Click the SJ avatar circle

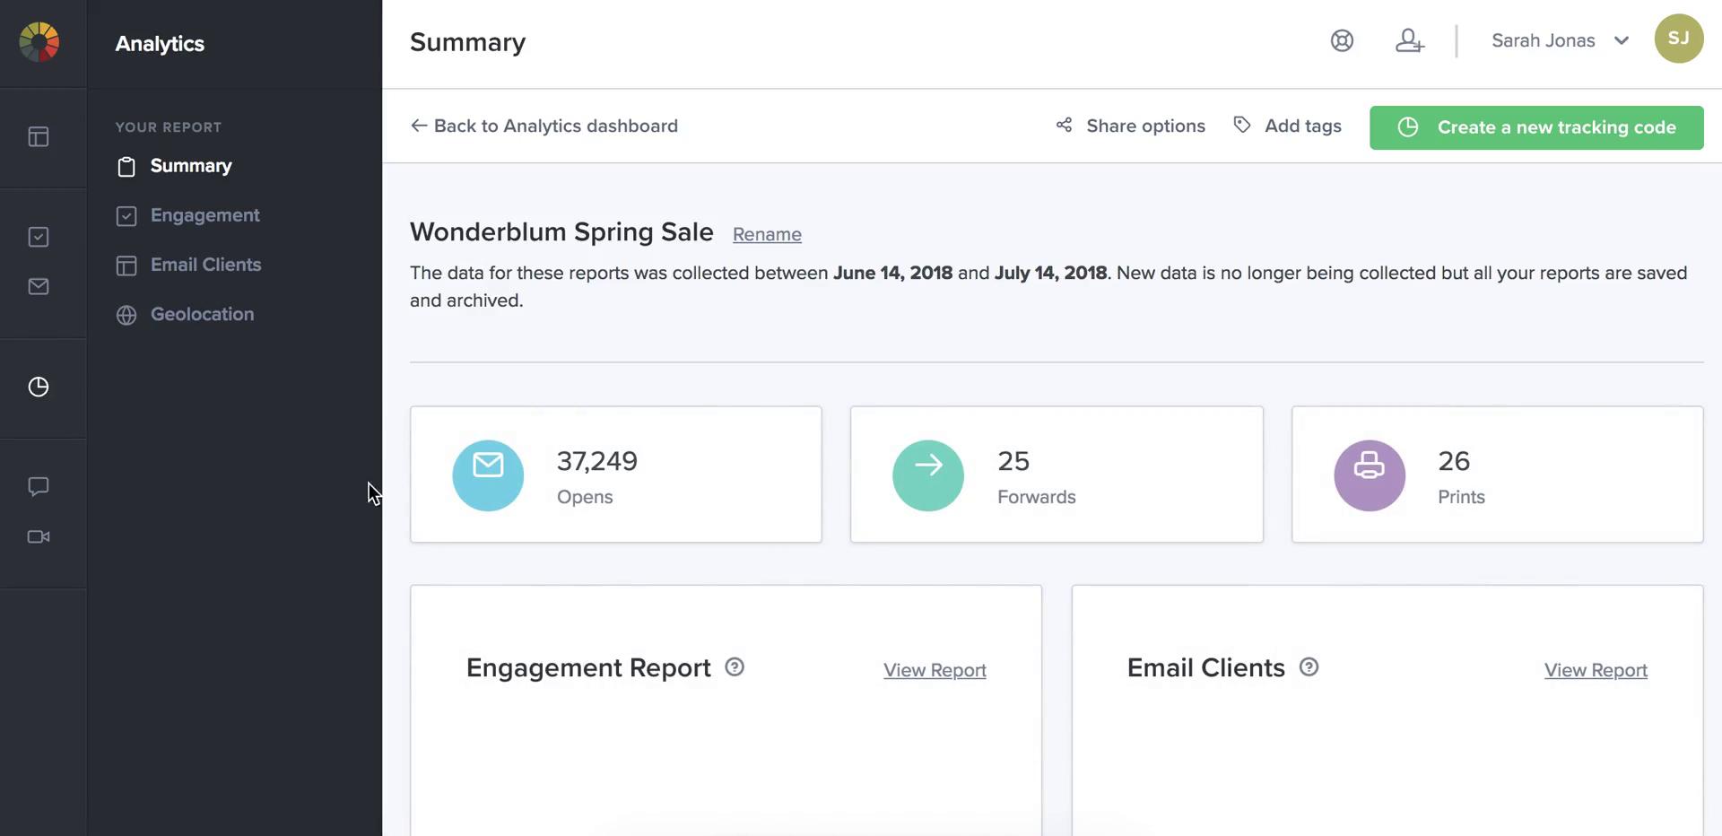point(1679,39)
